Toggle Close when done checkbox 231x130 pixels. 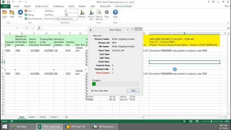(92, 91)
